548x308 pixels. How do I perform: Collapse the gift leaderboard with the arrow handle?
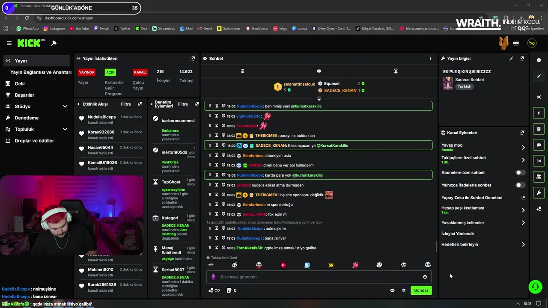[319, 98]
